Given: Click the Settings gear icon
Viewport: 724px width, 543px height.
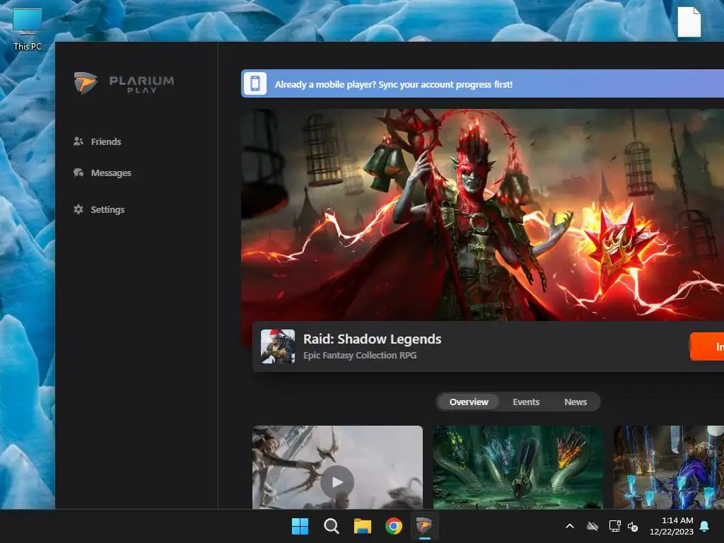Looking at the screenshot, I should point(78,209).
